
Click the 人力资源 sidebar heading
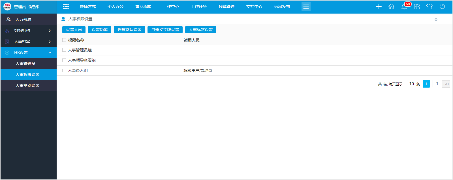click(23, 19)
